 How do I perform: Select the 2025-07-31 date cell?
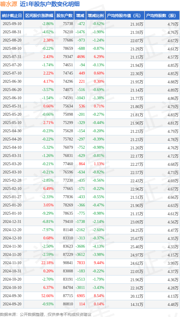pos(12,57)
